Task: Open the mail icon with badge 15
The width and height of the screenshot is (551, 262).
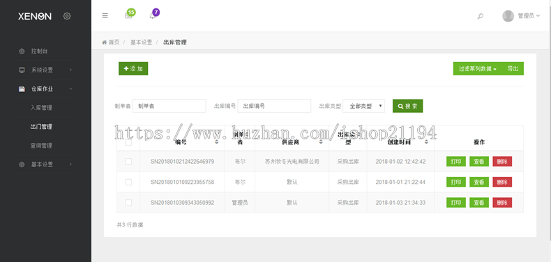Action: [x=128, y=15]
